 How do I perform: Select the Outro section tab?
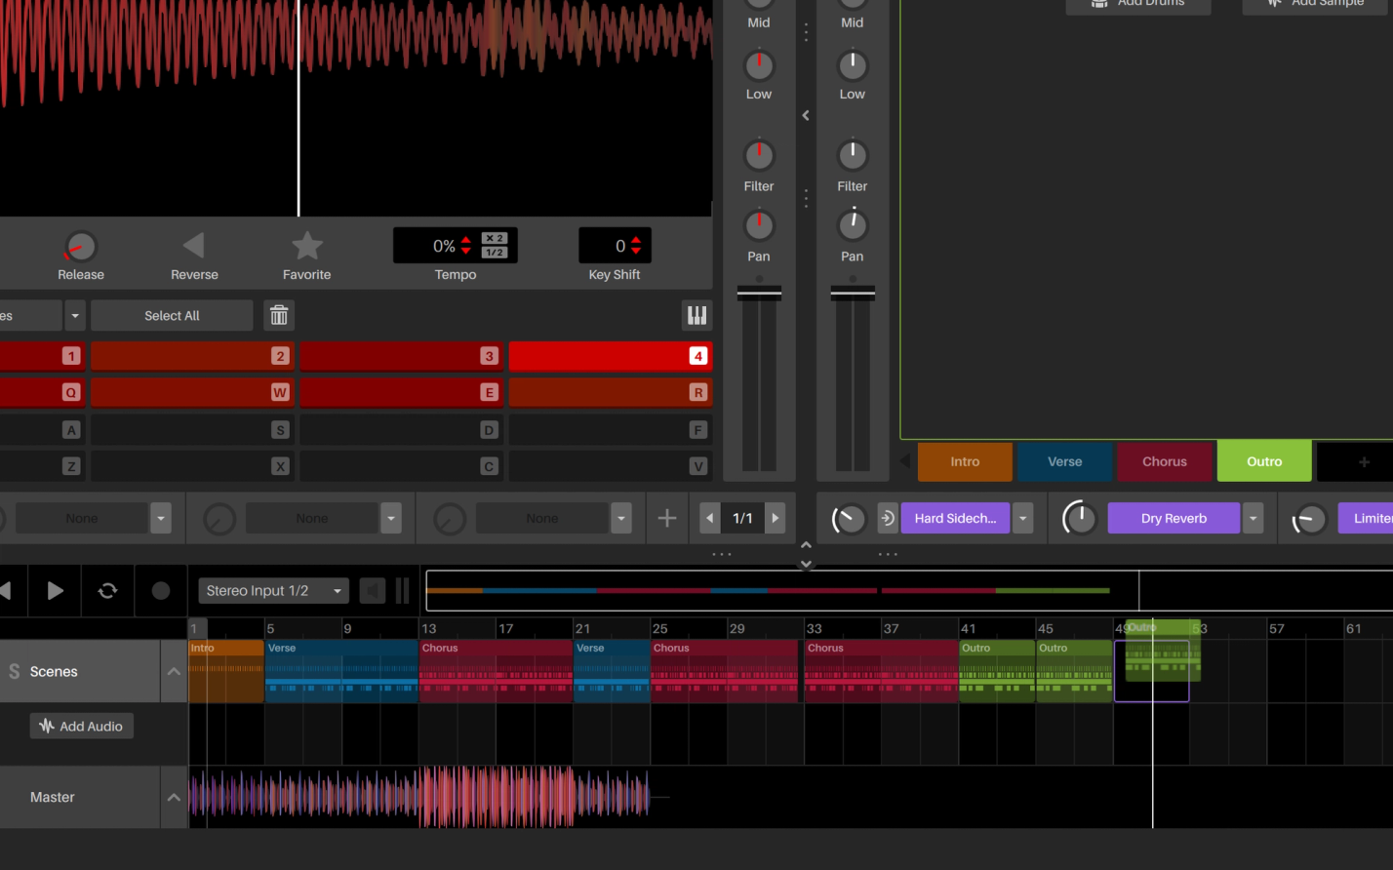[x=1264, y=461]
